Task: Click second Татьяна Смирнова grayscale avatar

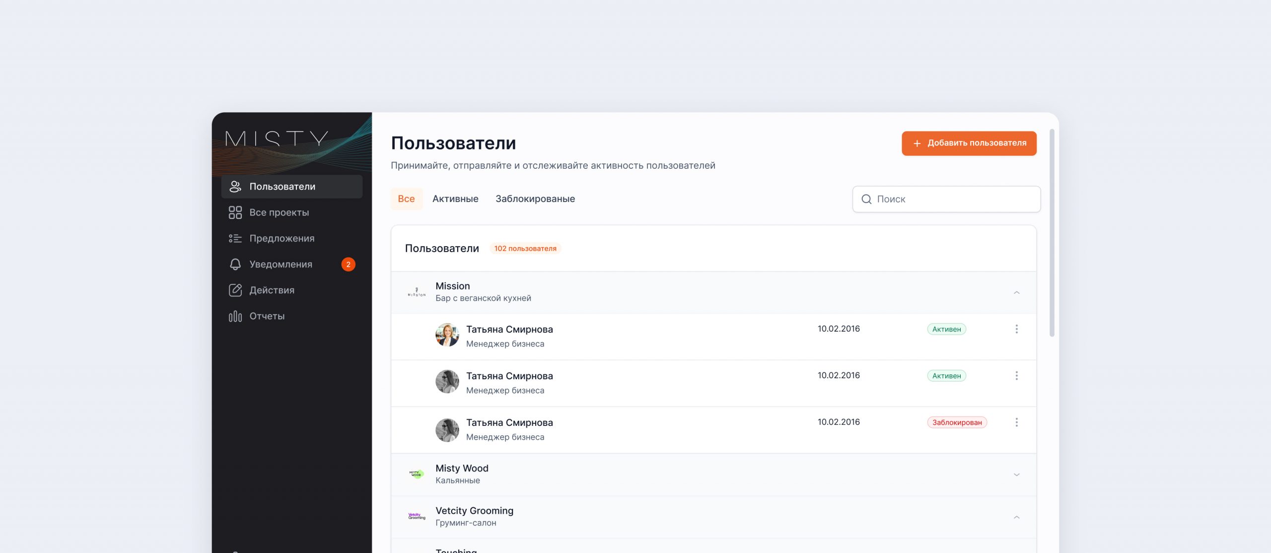Action: click(x=447, y=381)
